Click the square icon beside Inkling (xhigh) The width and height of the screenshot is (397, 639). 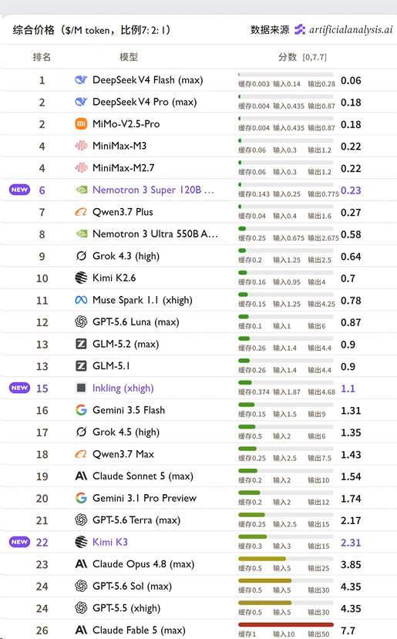click(81, 388)
